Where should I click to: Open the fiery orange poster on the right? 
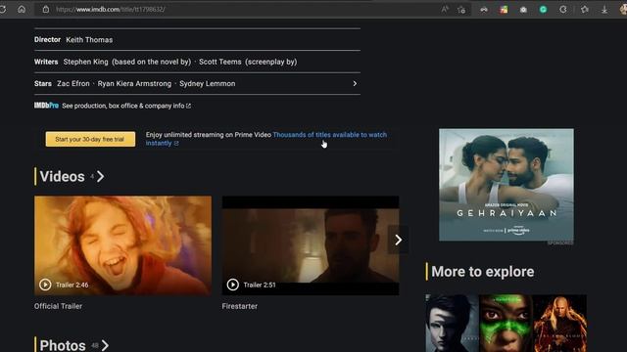tap(559, 324)
